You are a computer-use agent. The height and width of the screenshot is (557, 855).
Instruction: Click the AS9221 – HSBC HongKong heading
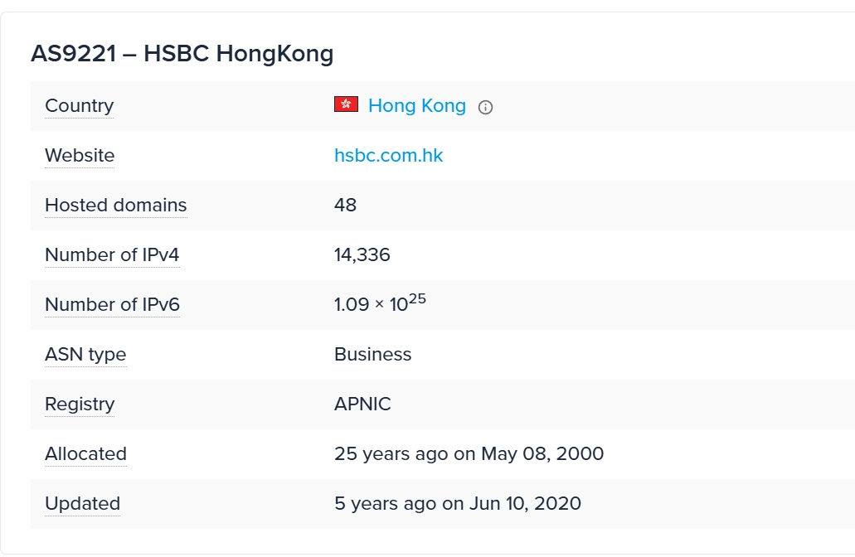tap(182, 54)
